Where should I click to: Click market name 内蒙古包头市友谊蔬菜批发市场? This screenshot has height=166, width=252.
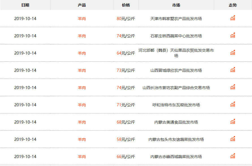pos(176,139)
